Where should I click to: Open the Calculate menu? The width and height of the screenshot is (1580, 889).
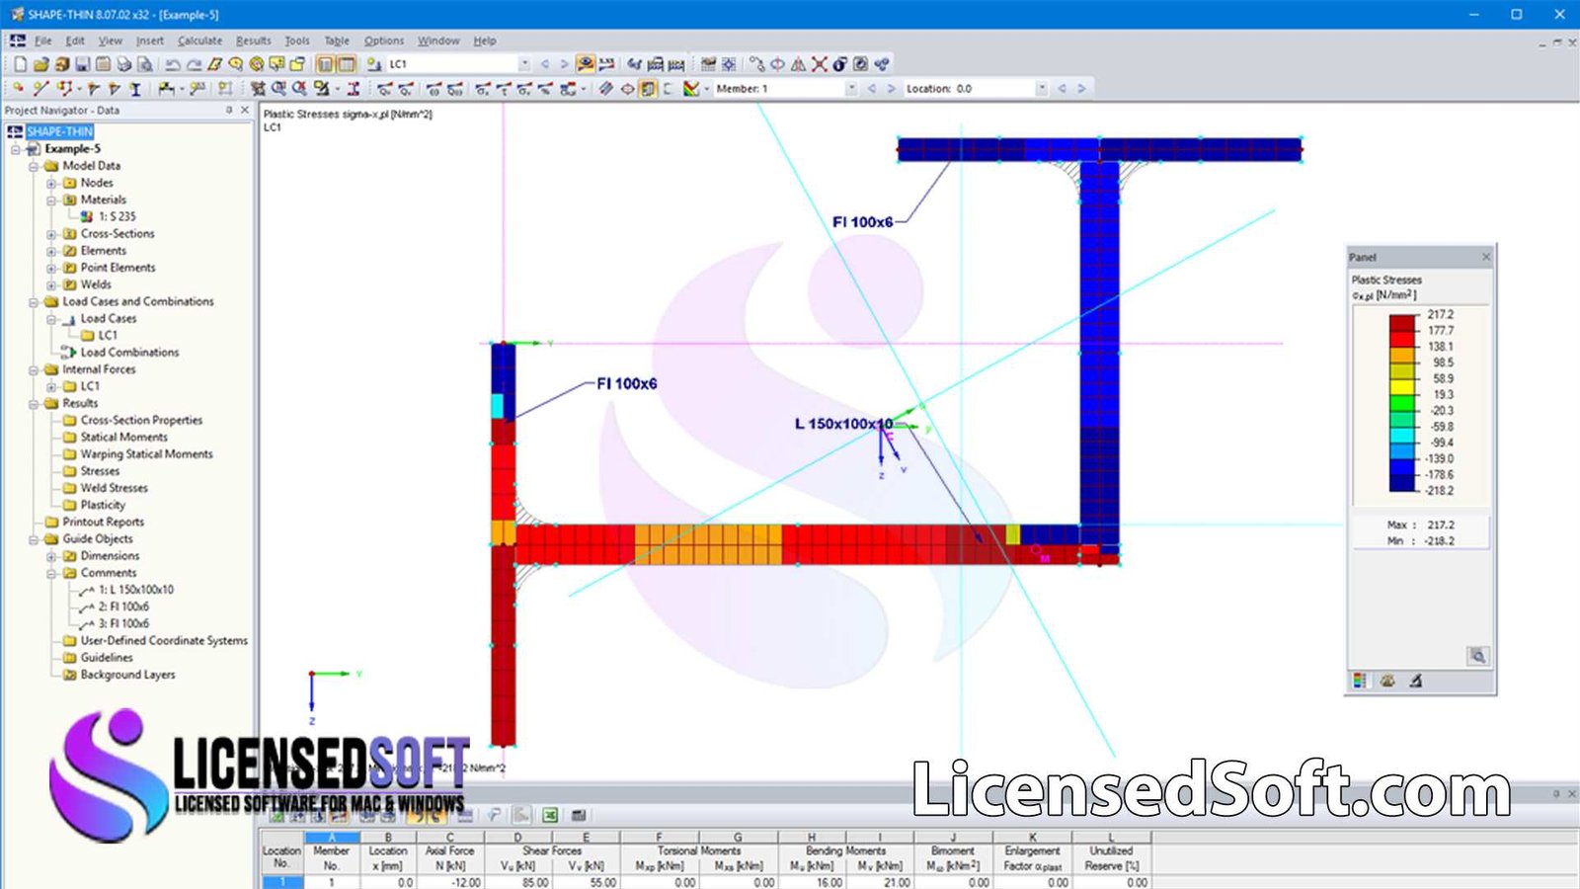pos(199,40)
